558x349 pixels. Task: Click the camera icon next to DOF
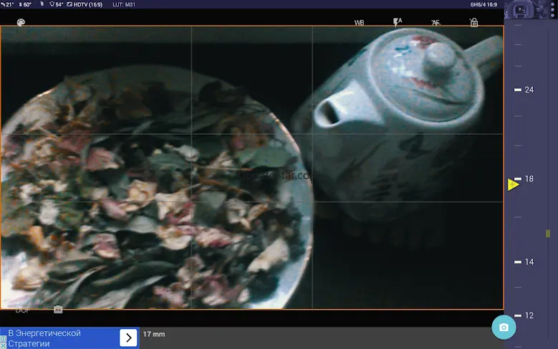pos(58,310)
